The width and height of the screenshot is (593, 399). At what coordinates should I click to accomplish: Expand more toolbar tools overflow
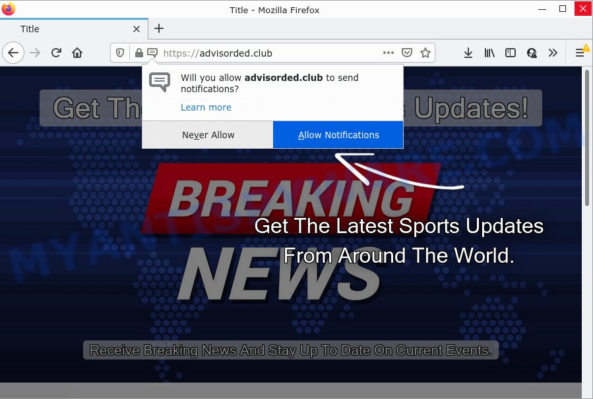pos(553,53)
